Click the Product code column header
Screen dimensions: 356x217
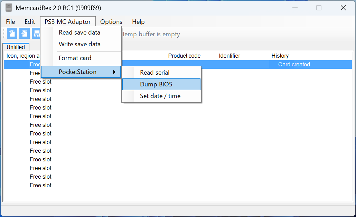pos(184,56)
